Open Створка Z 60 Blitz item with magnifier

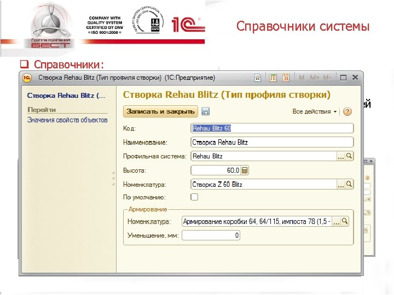point(349,185)
